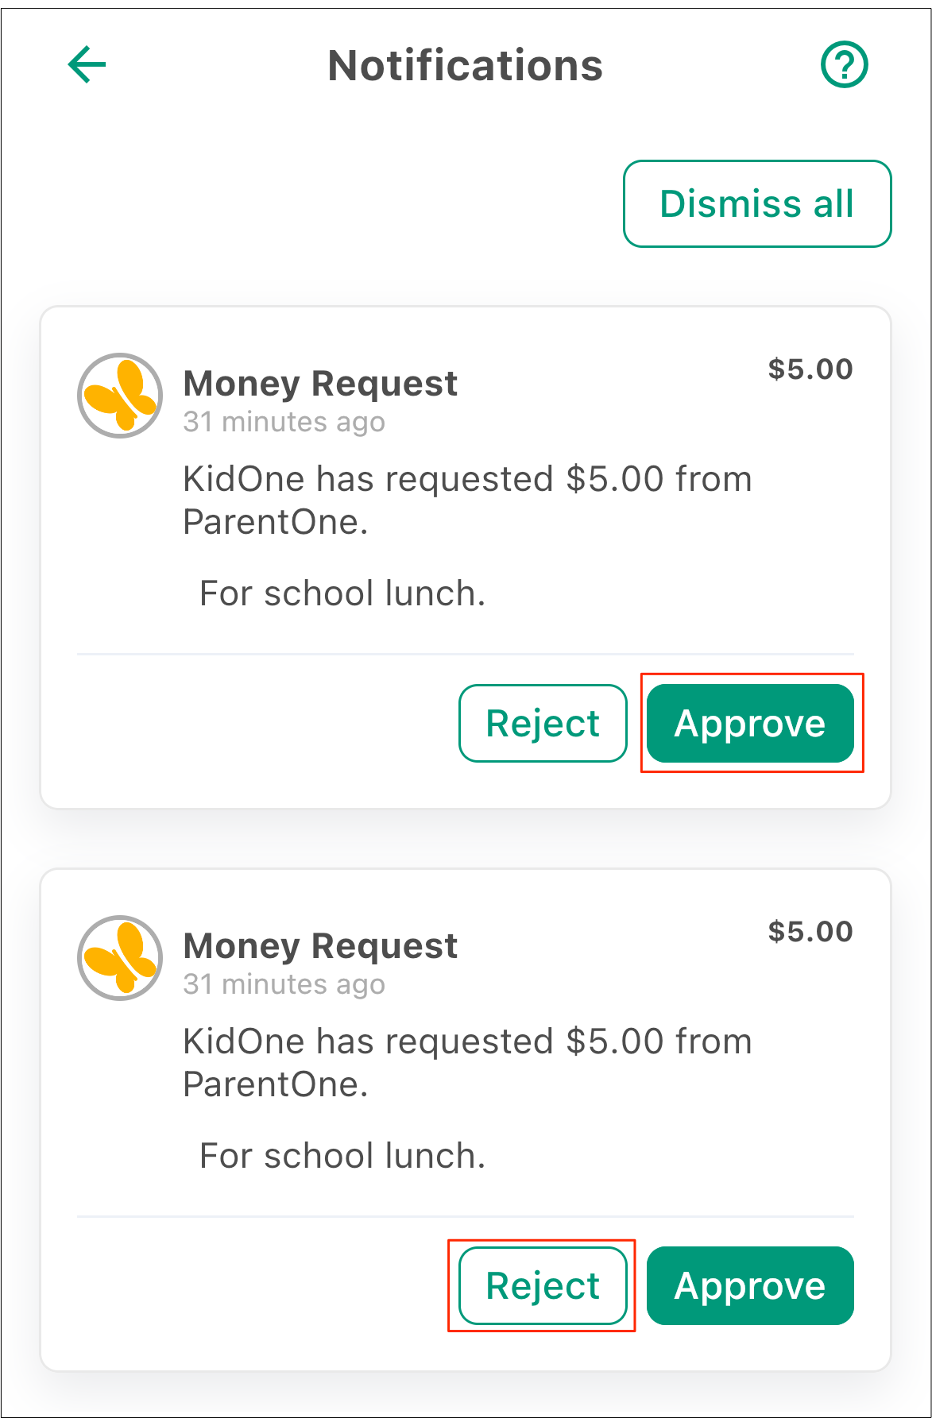Tap first card's 'For school lunch' note
Image resolution: width=932 pixels, height=1418 pixels.
click(342, 593)
